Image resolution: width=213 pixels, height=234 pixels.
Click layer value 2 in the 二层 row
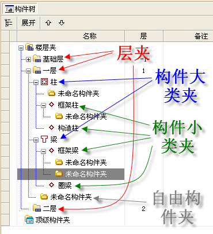pos(143,209)
